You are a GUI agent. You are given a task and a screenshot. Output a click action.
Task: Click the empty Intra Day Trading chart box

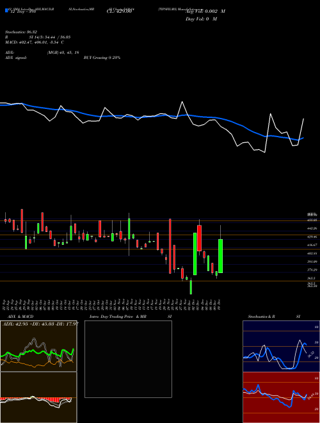pyautogui.click(x=128, y=359)
